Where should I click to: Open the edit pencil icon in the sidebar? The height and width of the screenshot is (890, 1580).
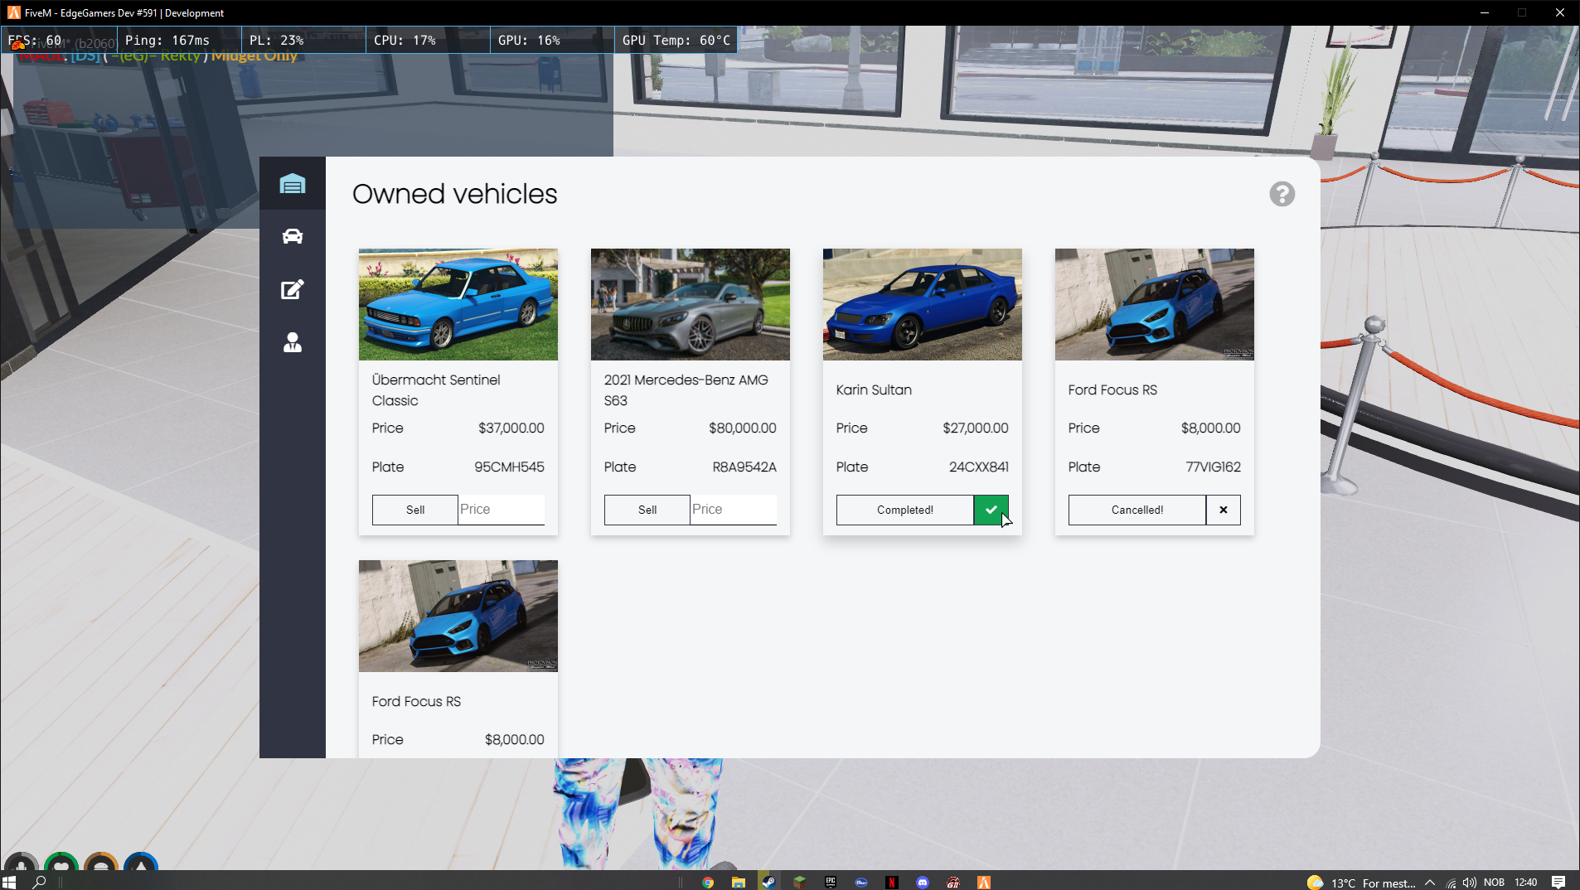tap(292, 289)
